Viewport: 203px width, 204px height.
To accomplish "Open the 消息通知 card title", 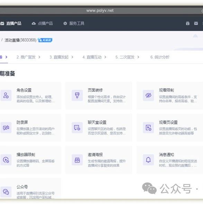I will [x=166, y=155].
